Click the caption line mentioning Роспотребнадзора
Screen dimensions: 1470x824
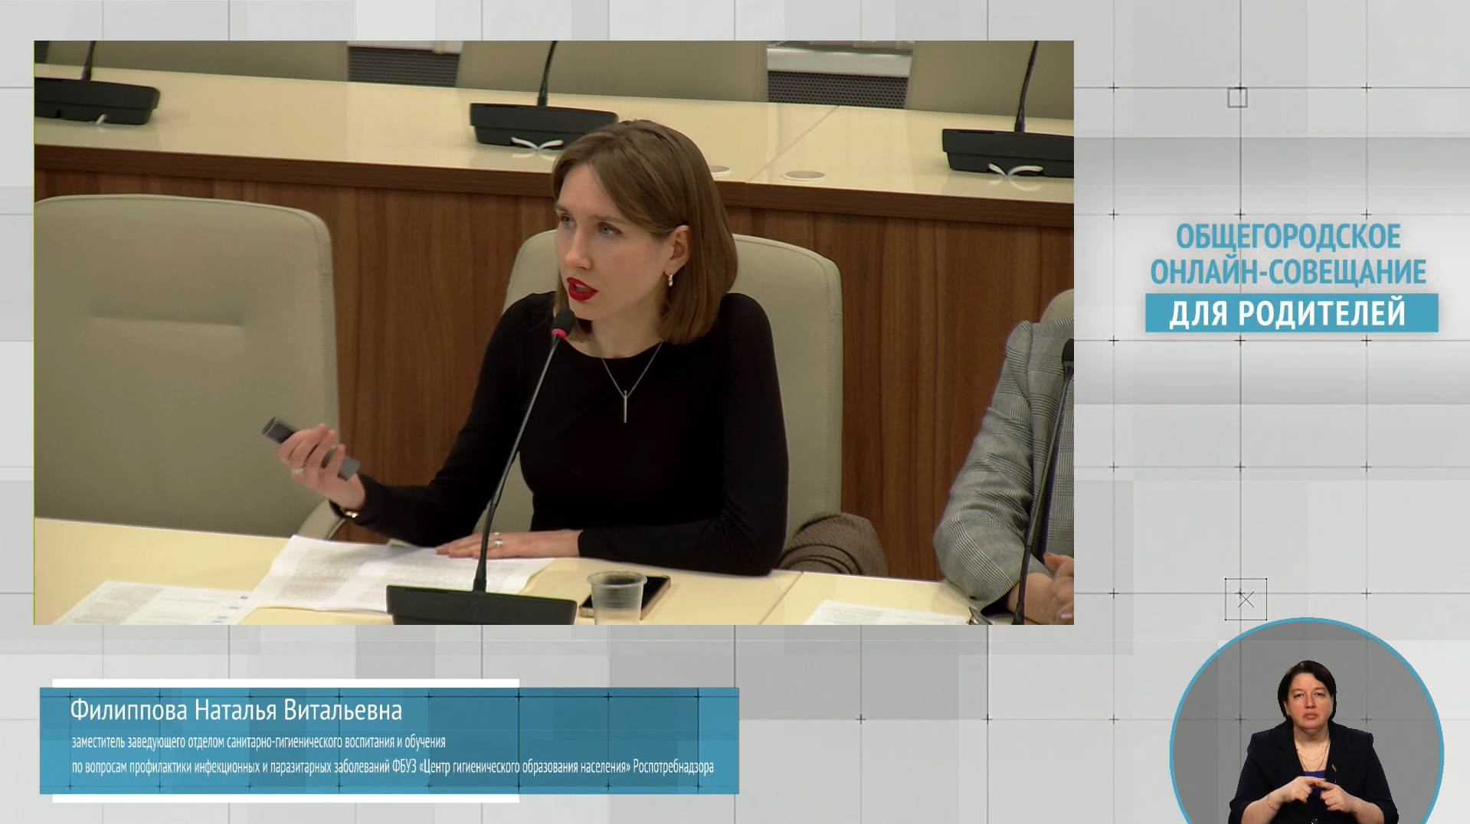(x=392, y=767)
